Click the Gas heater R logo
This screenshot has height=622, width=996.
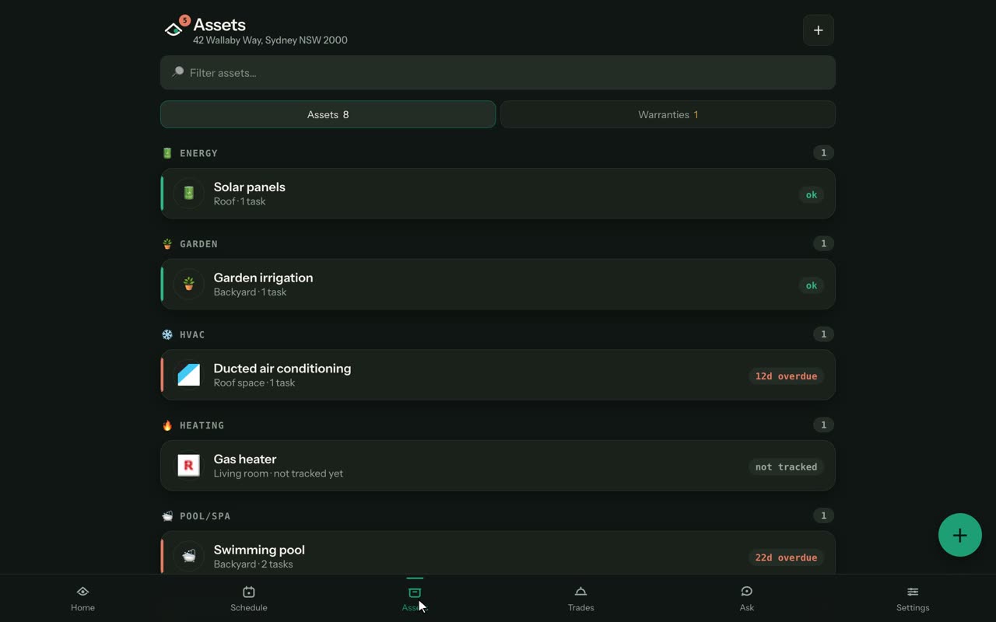pos(188,466)
